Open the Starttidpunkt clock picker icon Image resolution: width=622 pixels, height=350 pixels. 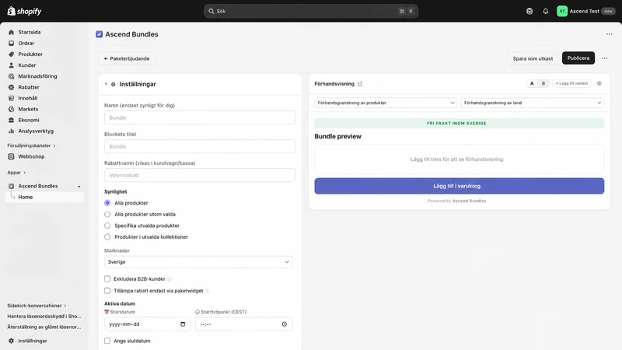[x=285, y=324]
